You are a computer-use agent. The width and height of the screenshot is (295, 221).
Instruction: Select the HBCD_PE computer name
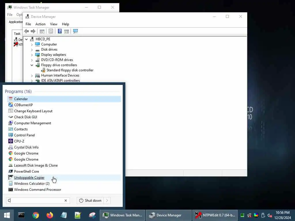coord(43,39)
